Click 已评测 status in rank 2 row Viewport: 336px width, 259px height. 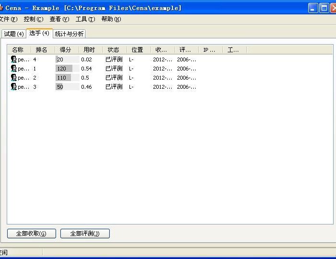tap(114, 78)
